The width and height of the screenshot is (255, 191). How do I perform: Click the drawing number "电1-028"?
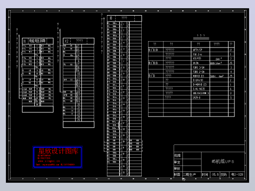point(237,174)
